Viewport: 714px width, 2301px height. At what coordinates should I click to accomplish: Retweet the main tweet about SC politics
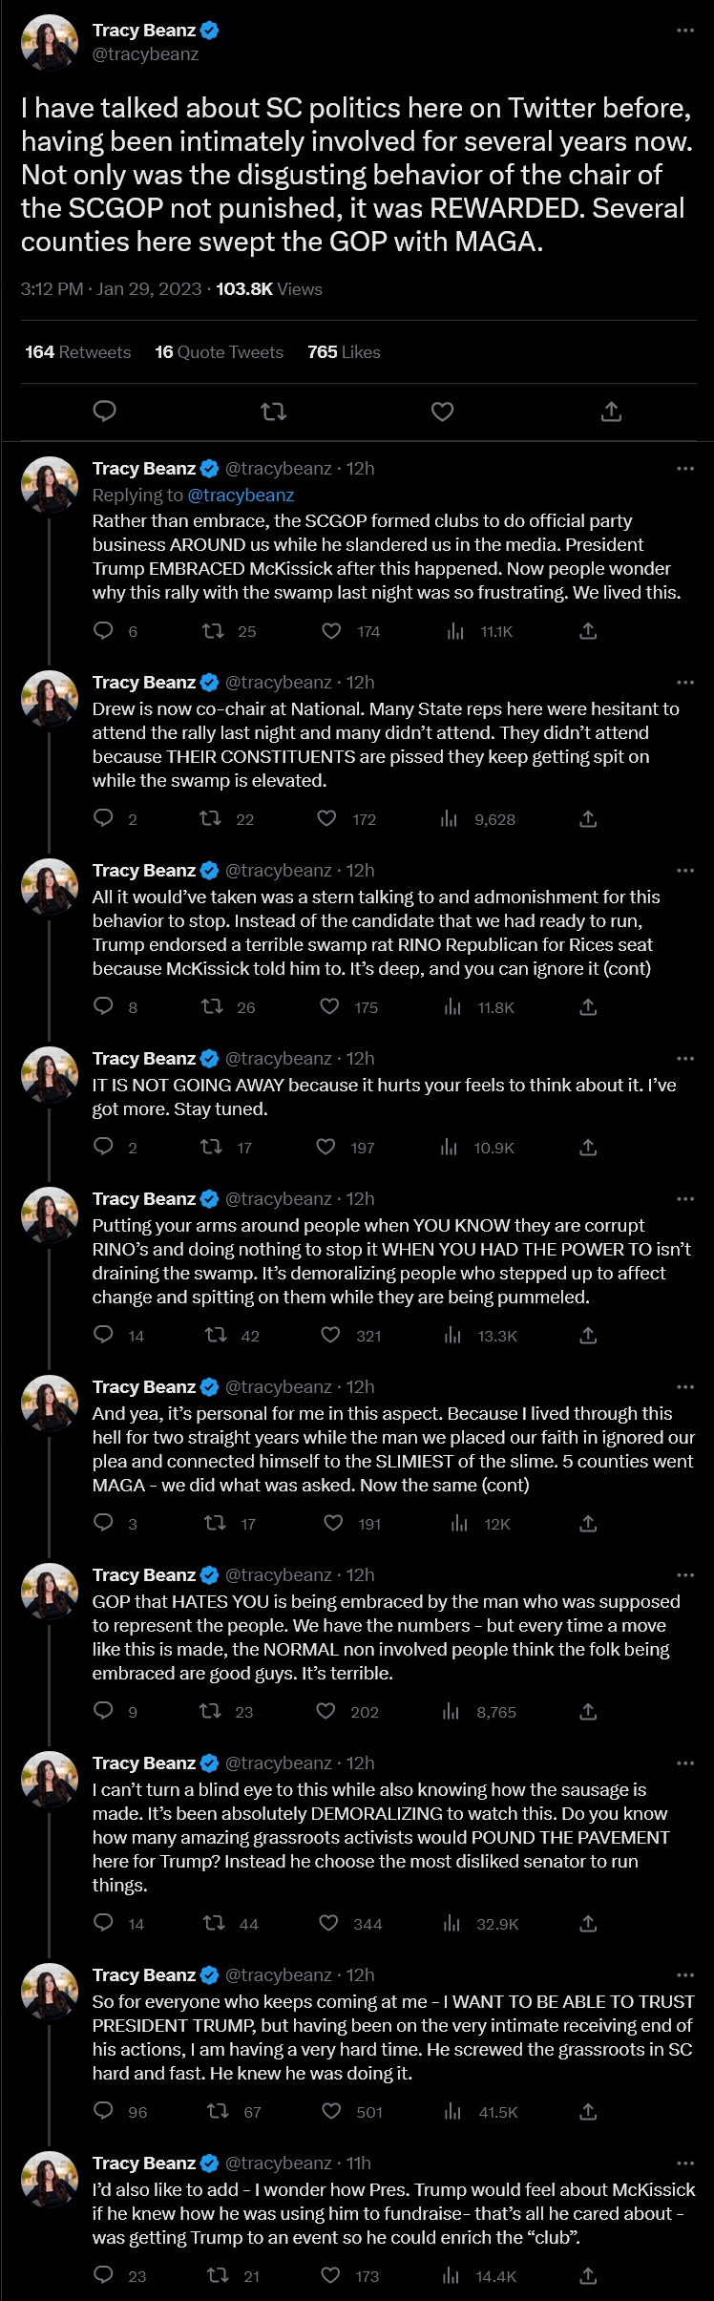[273, 412]
